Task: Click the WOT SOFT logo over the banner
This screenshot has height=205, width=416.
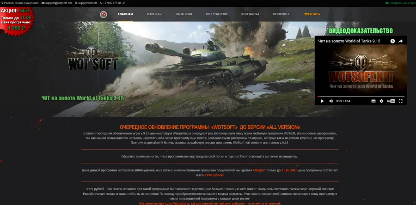Action: pos(92,58)
